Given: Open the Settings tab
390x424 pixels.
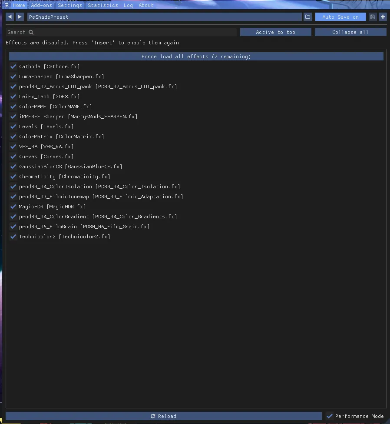Looking at the screenshot, I should pos(69,5).
